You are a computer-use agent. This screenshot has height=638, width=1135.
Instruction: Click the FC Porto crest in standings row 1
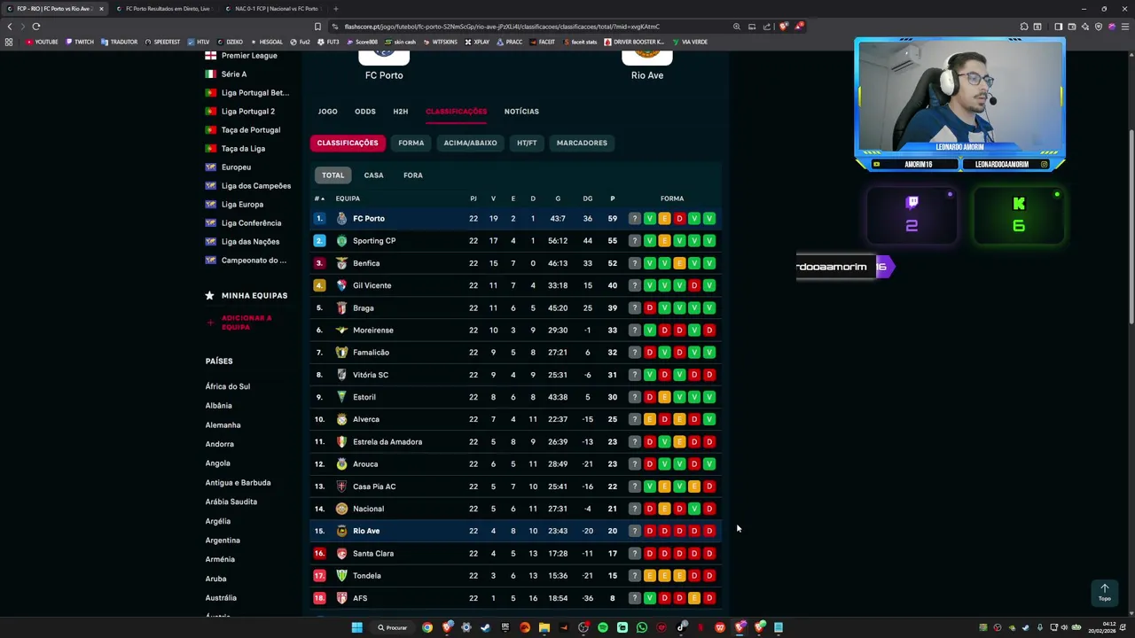[x=341, y=219]
